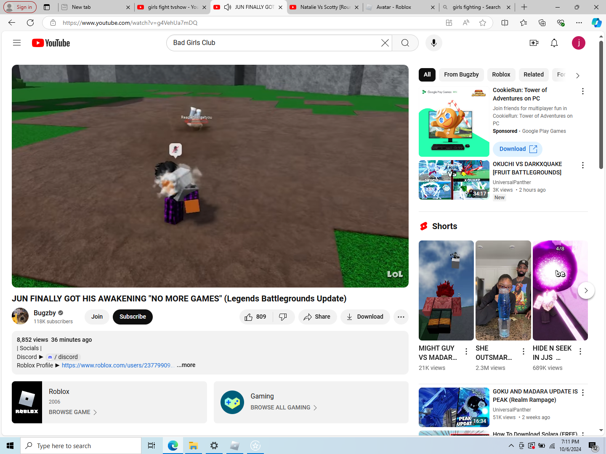Click the video player to pause
The height and width of the screenshot is (454, 606).
pos(210,176)
